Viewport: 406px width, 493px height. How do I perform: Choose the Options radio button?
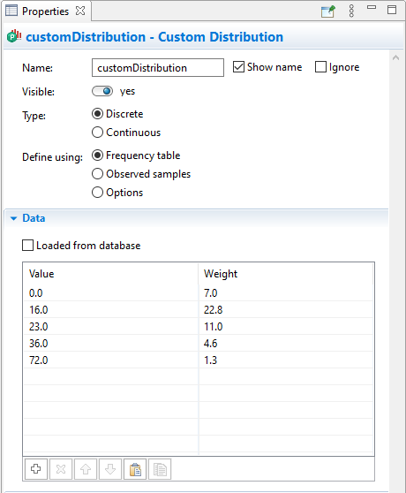coord(97,192)
